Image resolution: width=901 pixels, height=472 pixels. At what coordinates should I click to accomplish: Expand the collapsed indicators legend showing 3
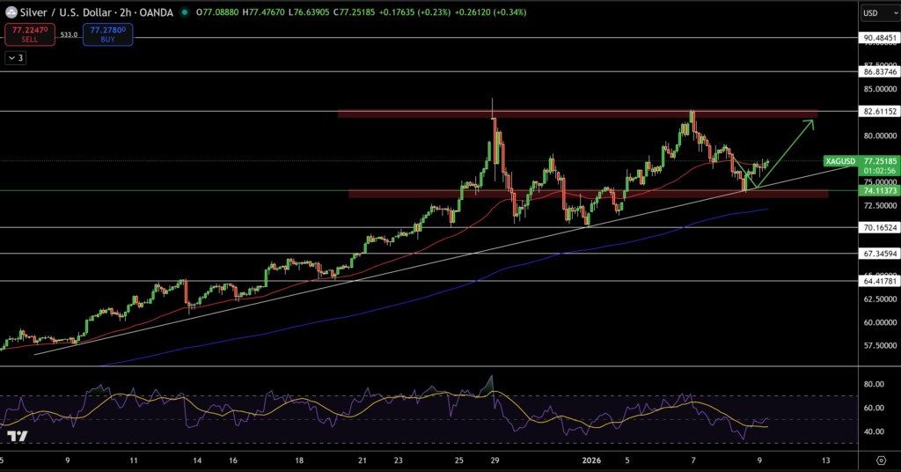click(16, 57)
